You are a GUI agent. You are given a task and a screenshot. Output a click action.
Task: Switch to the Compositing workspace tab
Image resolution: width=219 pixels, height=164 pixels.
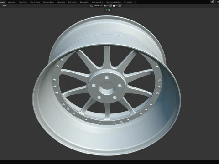98,2
